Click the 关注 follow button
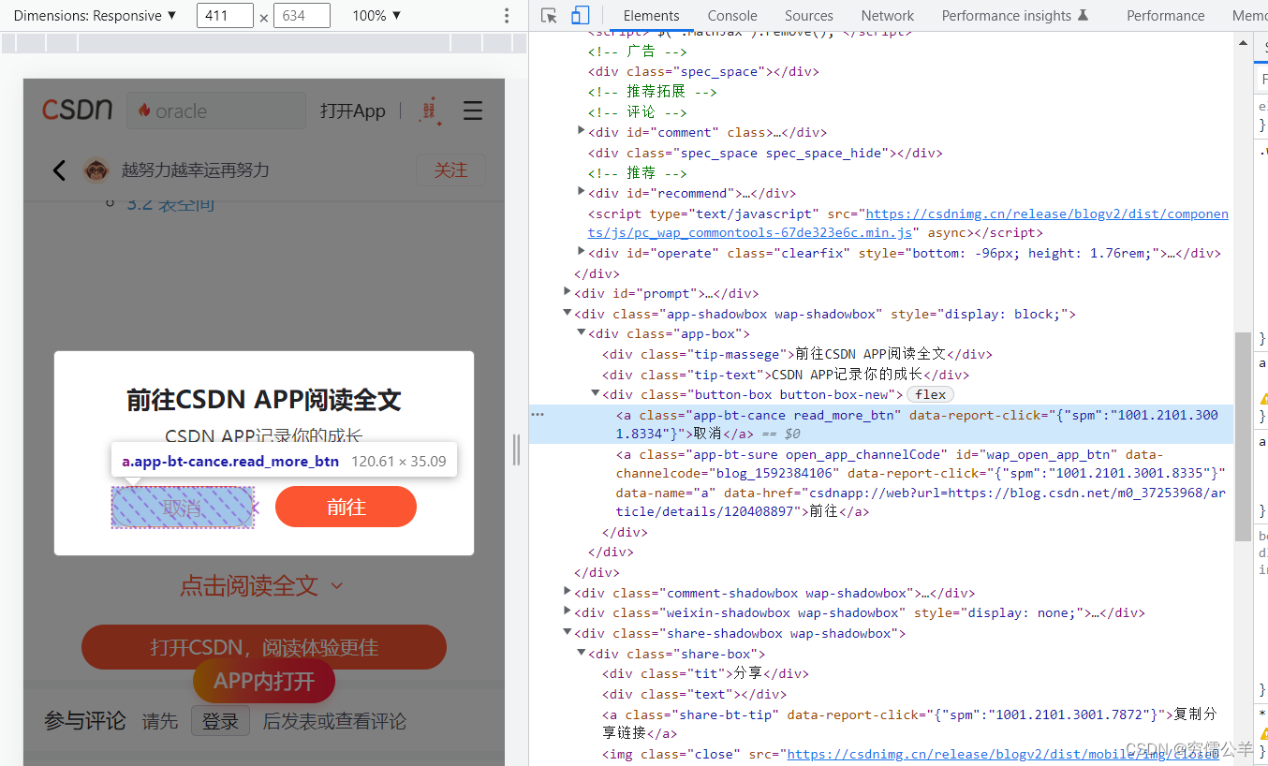Screen dimensions: 1268x766 [x=450, y=169]
